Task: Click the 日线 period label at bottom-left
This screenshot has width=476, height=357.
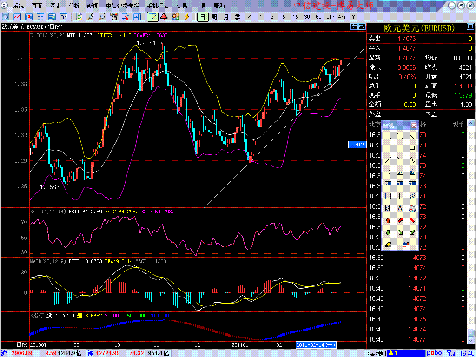Action: (22, 345)
